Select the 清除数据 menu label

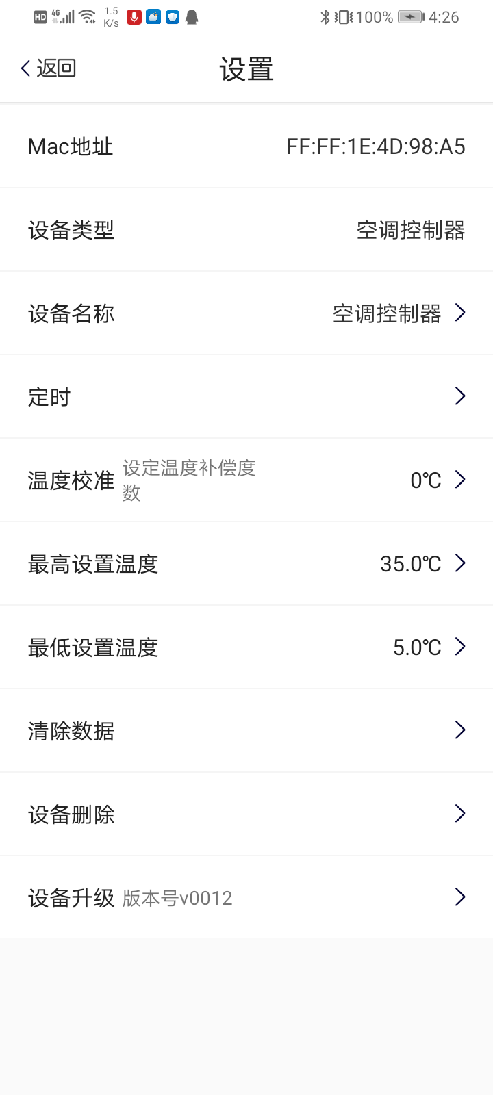[71, 731]
